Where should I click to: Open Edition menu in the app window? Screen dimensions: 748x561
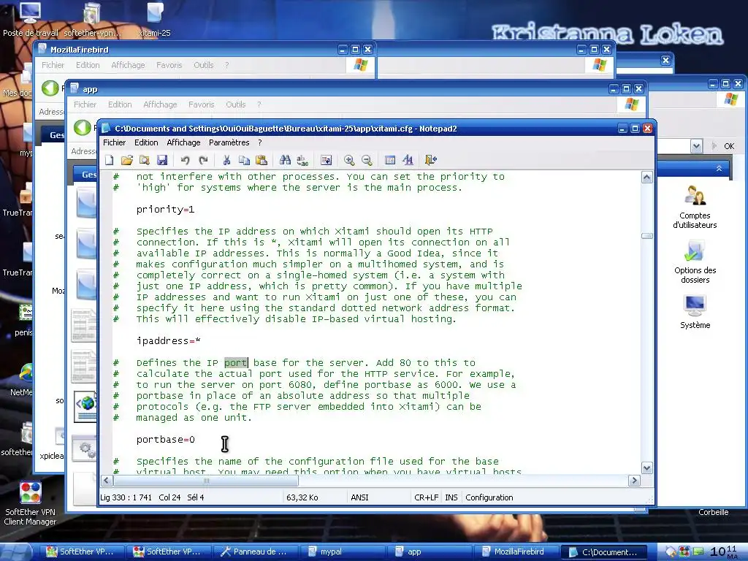(x=120, y=104)
